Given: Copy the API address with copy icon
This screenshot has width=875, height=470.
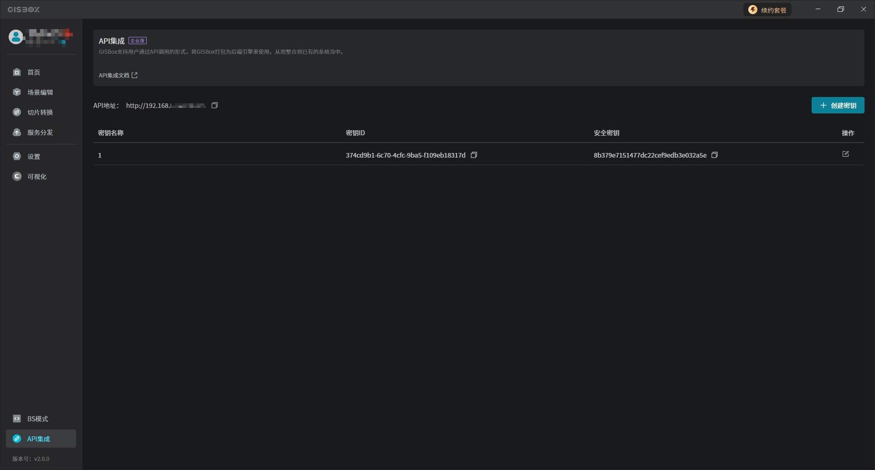Looking at the screenshot, I should pos(215,106).
